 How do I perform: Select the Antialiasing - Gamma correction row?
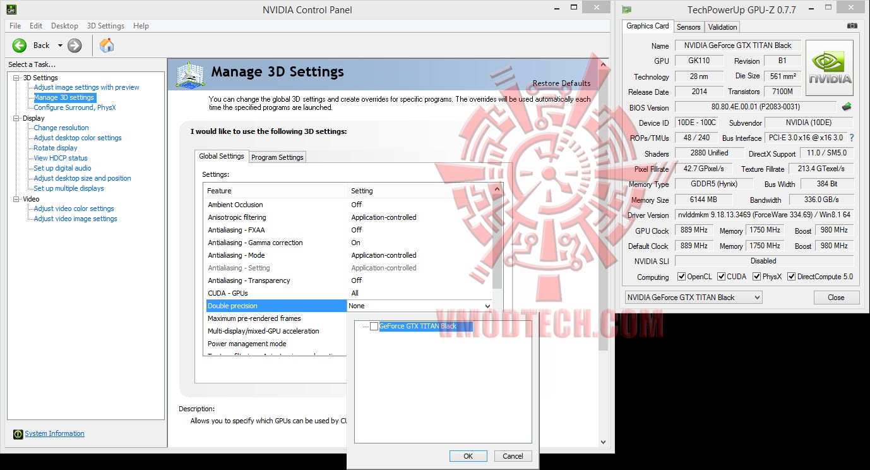(348, 243)
